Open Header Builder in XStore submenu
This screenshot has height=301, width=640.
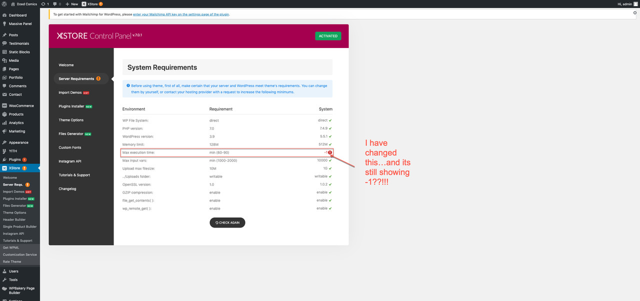pyautogui.click(x=14, y=219)
